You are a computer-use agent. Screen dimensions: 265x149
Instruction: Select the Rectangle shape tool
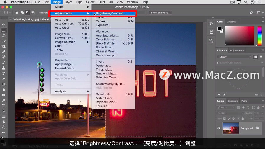(4, 117)
